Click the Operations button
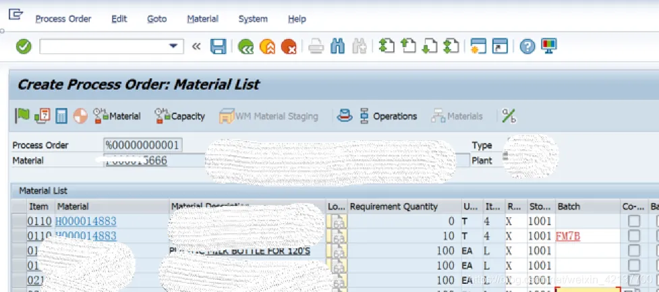659x292 pixels. click(389, 116)
